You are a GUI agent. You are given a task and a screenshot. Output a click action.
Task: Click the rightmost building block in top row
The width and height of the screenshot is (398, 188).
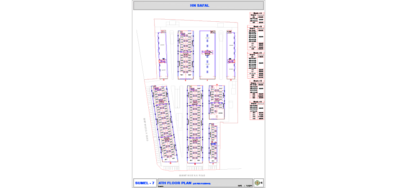(230, 54)
